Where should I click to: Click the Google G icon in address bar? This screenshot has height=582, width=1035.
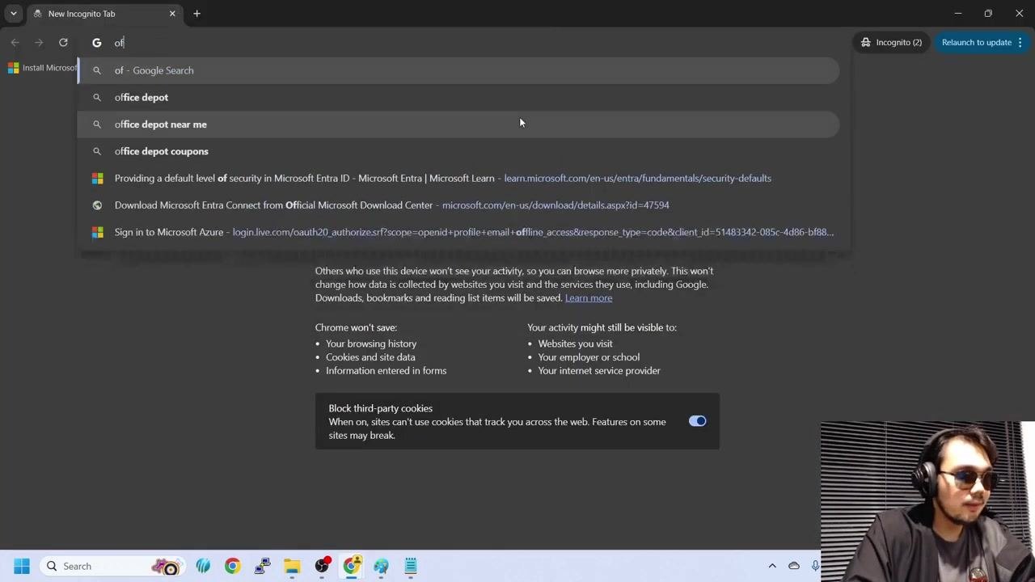pos(96,42)
